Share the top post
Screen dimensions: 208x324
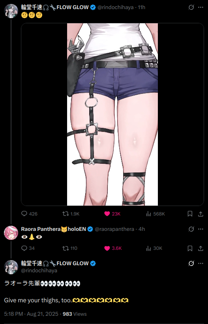pyautogui.click(x=201, y=214)
